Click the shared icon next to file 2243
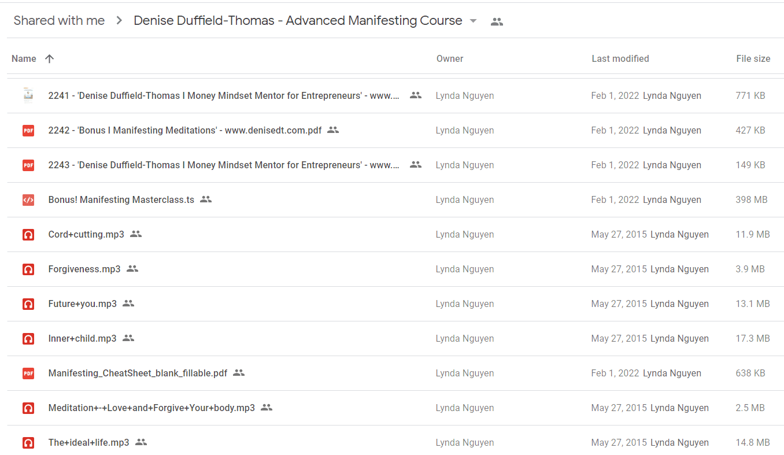Image resolution: width=784 pixels, height=455 pixels. (x=416, y=165)
